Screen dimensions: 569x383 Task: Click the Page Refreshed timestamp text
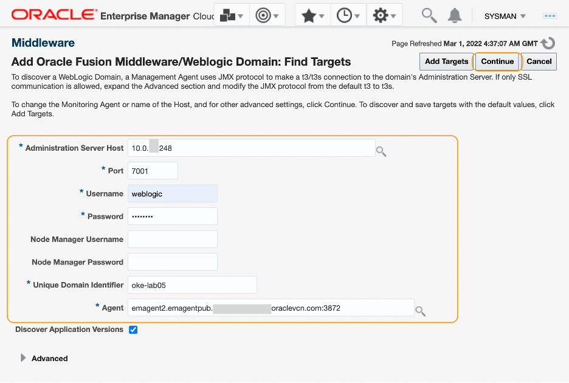click(x=464, y=44)
